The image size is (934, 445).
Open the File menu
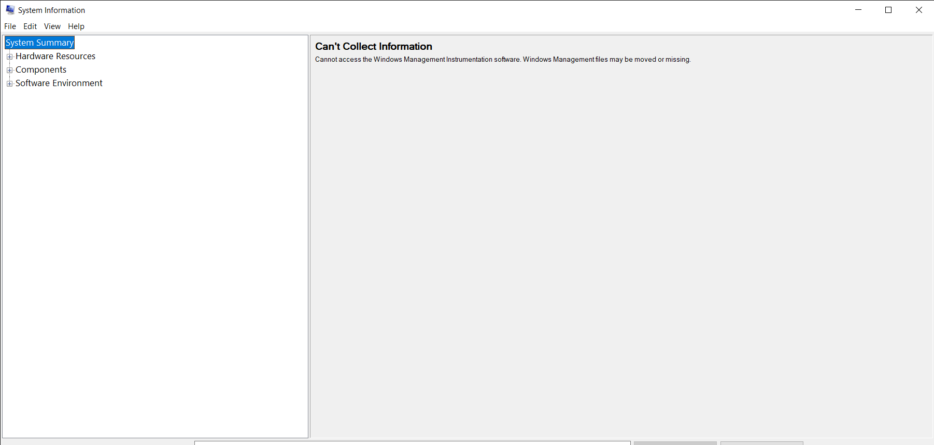(x=10, y=26)
